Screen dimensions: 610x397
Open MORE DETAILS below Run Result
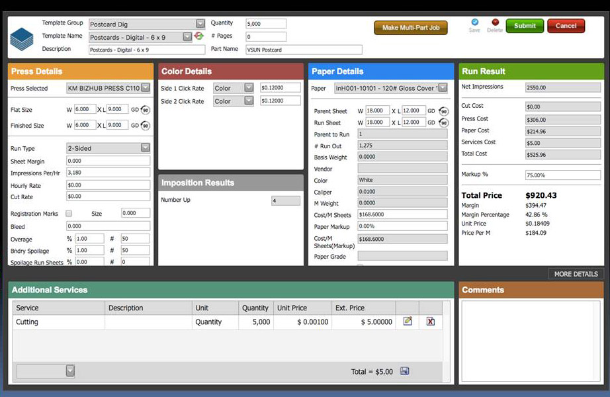click(576, 274)
